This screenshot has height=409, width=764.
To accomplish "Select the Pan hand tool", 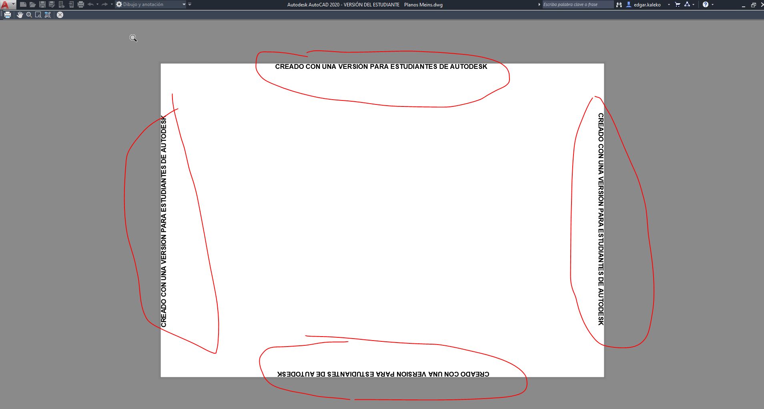I will click(x=20, y=15).
